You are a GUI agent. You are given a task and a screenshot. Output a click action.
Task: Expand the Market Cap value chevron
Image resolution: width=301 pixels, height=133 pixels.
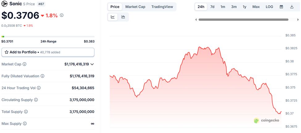point(92,64)
